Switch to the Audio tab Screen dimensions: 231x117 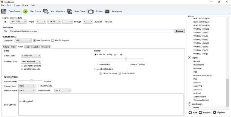[x=28, y=47]
